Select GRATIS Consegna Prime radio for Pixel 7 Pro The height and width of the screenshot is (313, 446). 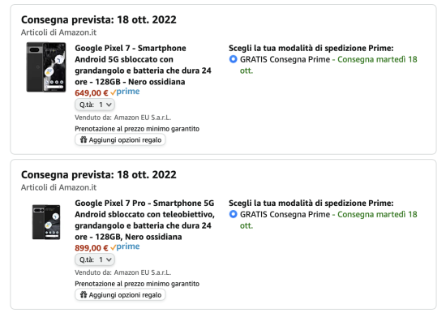(233, 214)
